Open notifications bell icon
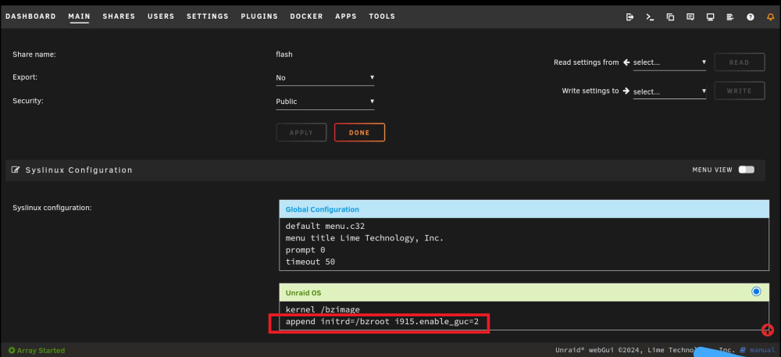781x357 pixels. (771, 17)
